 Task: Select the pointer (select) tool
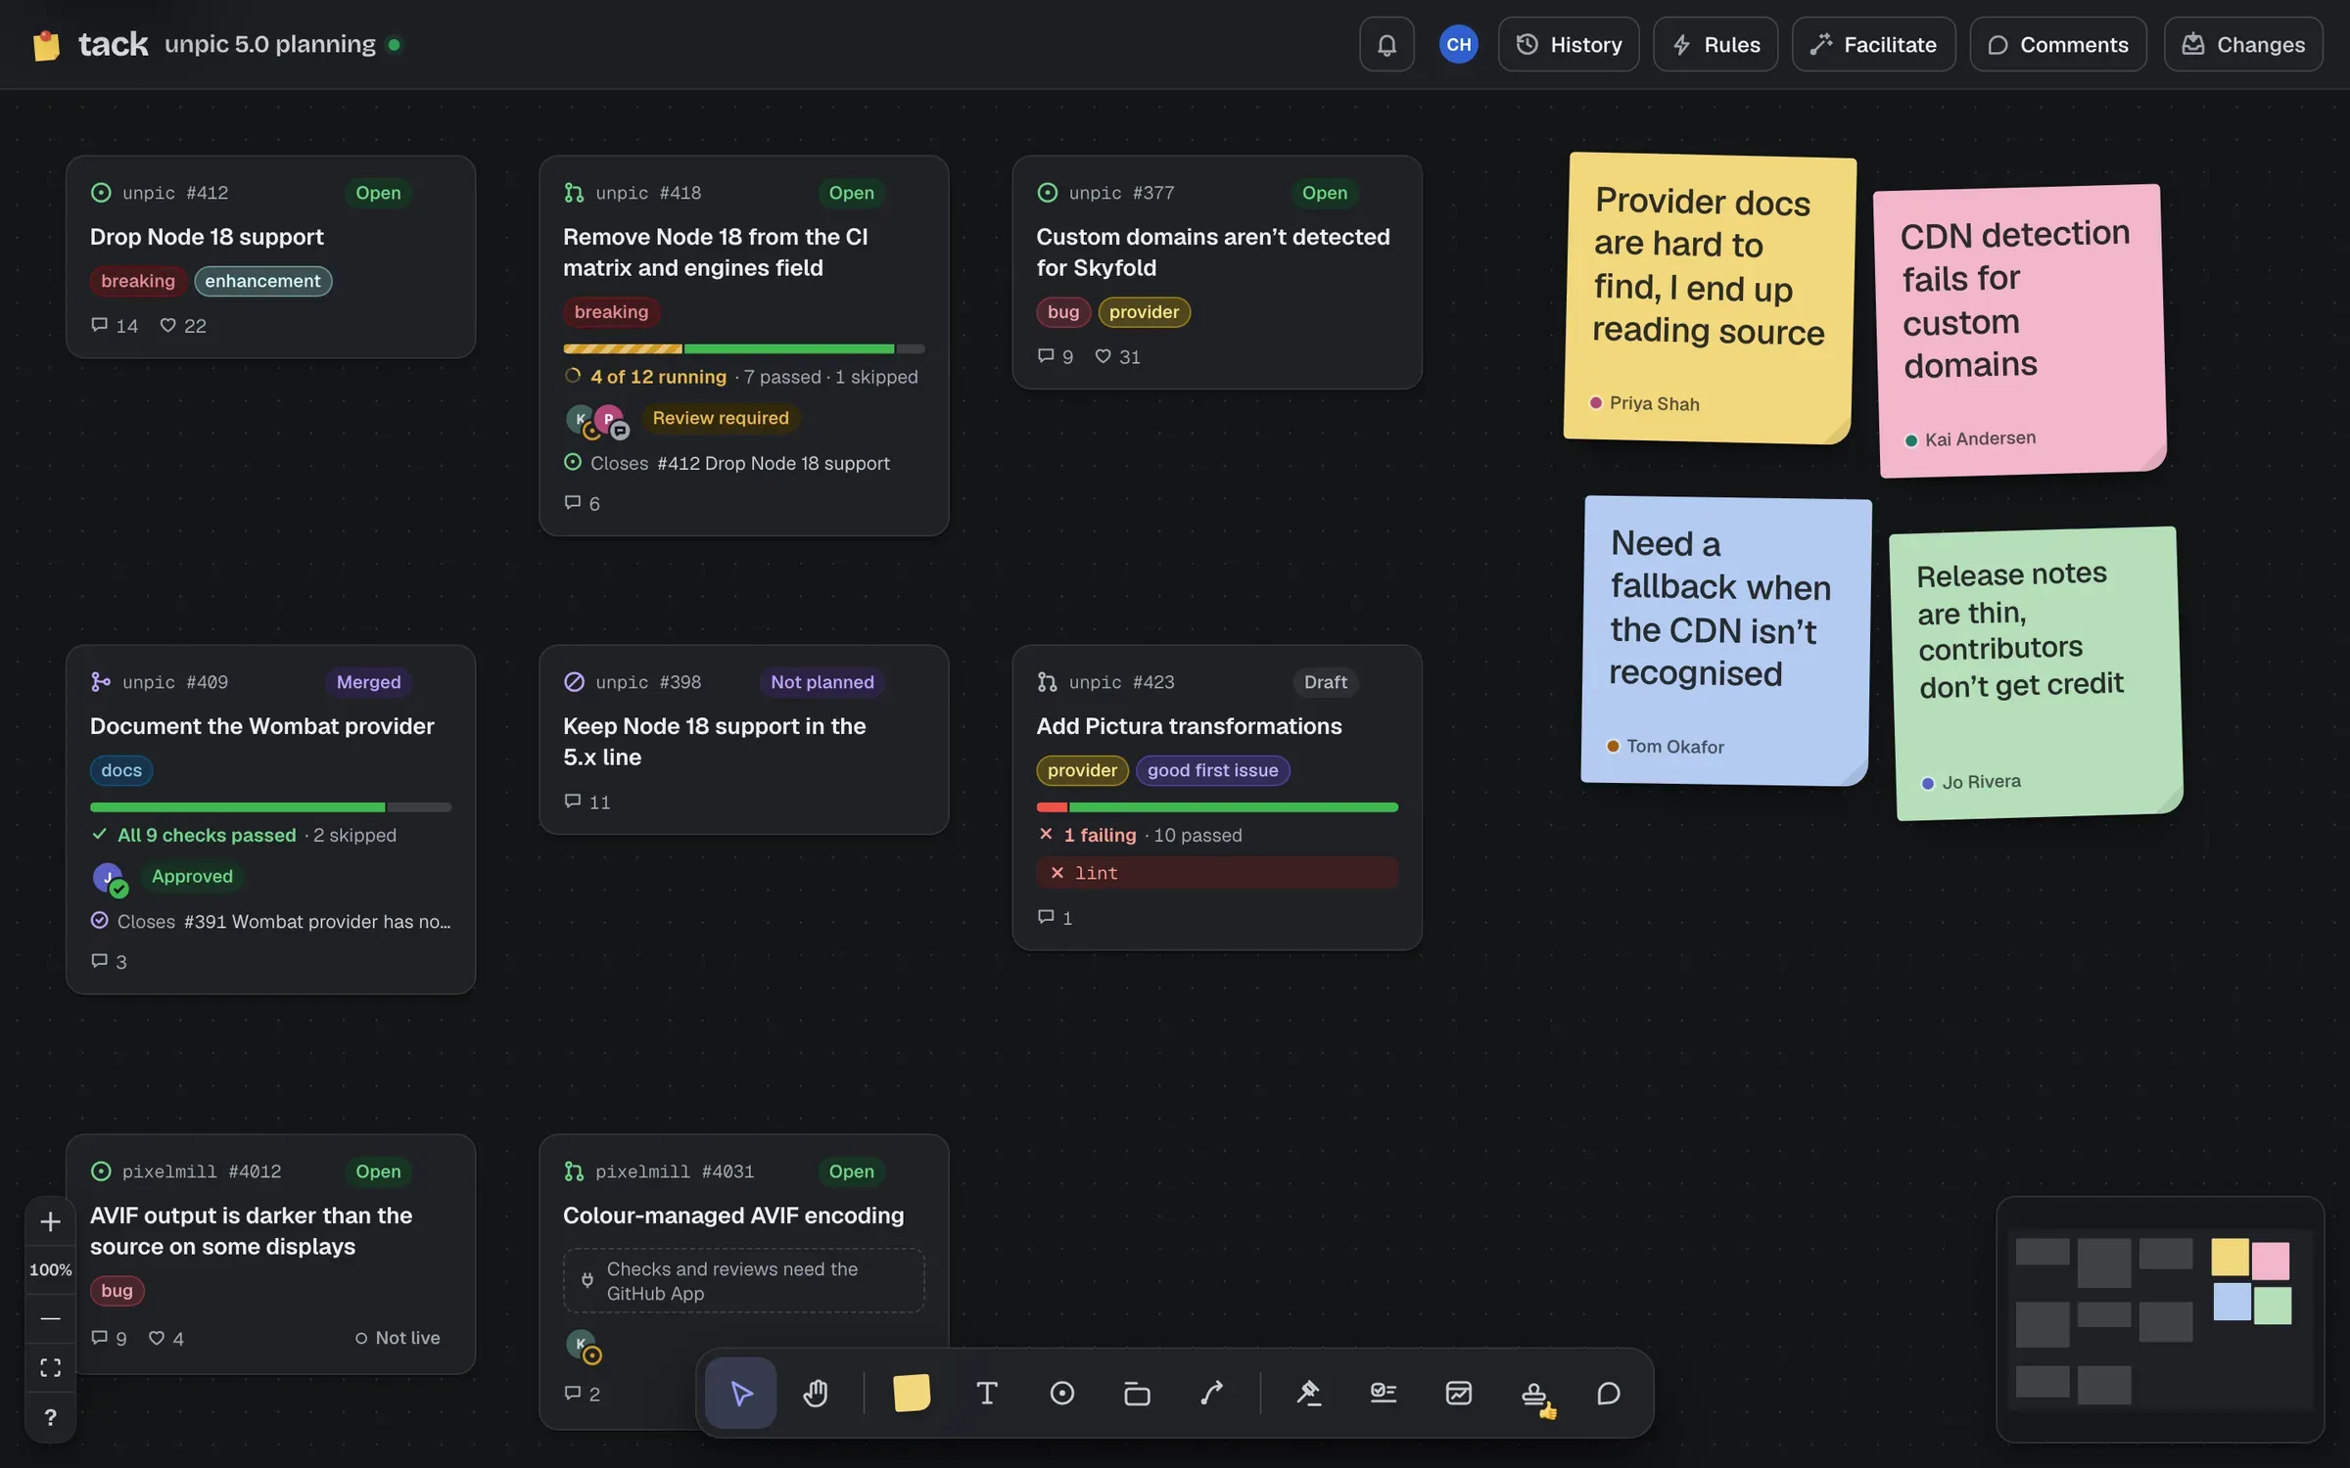click(x=740, y=1392)
